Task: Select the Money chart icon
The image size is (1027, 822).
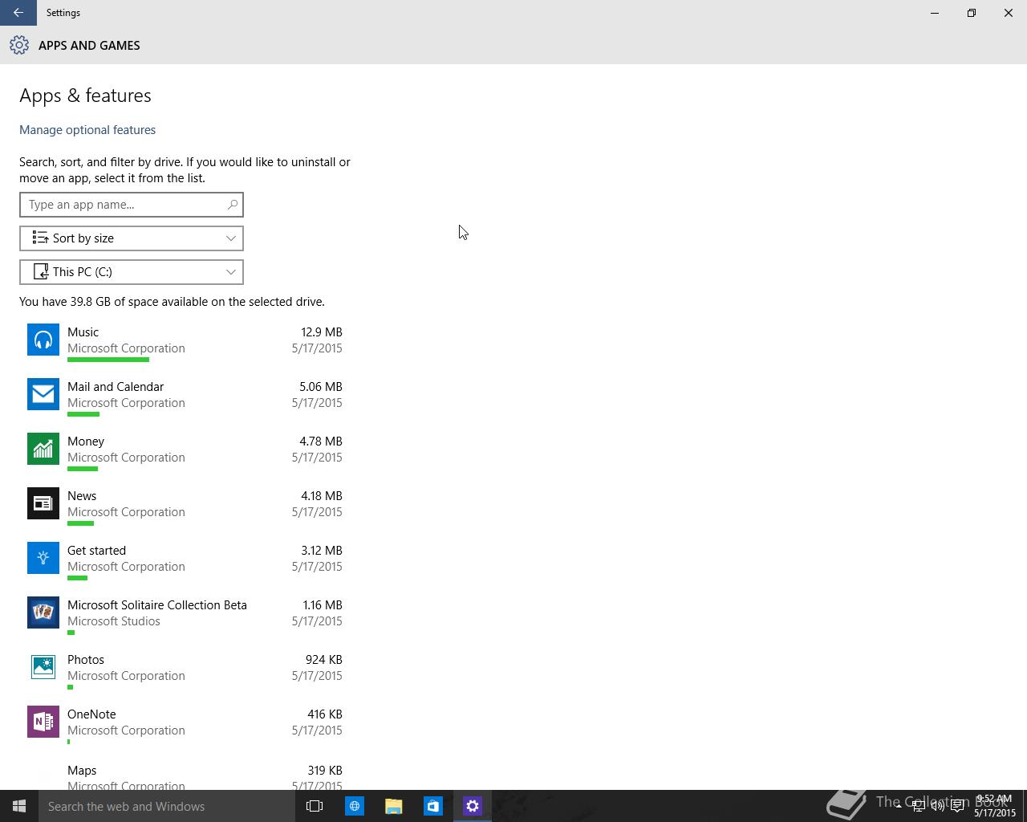Action: tap(43, 449)
